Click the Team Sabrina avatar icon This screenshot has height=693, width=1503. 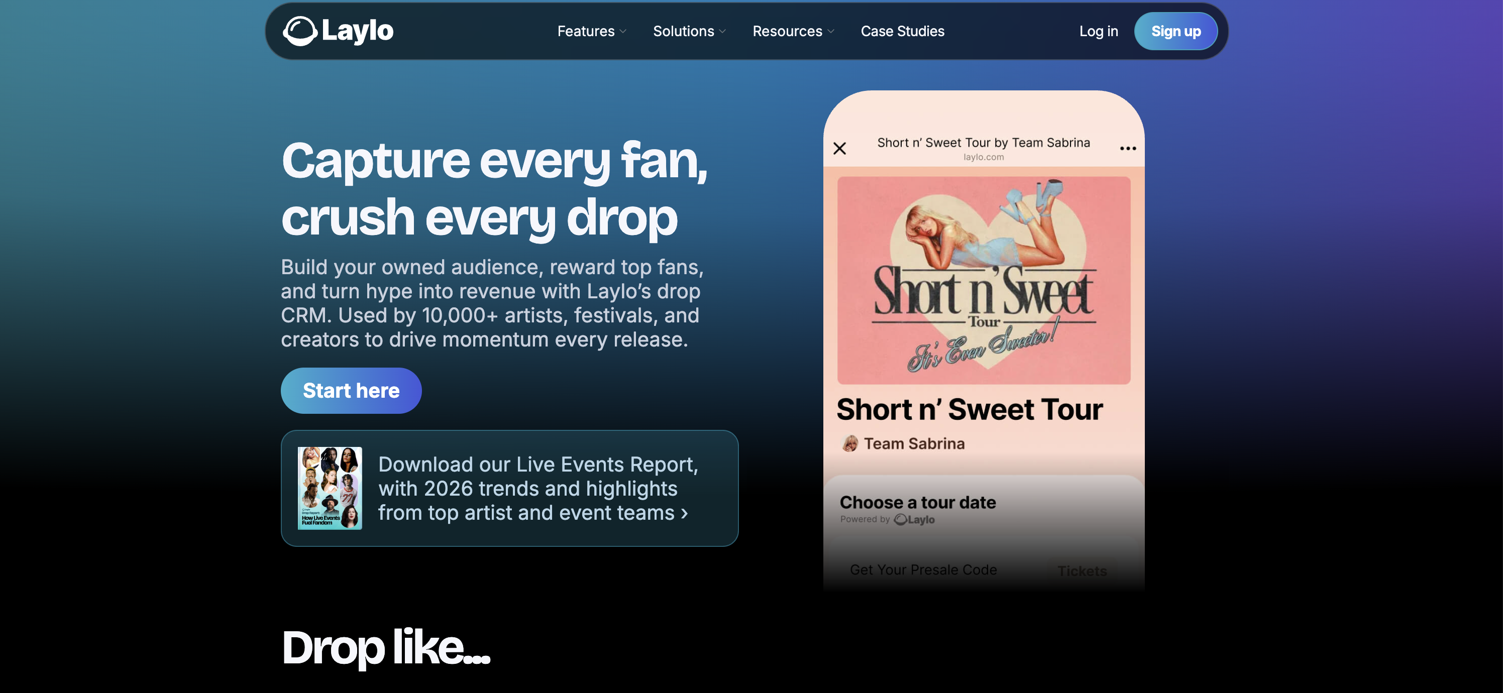pos(850,443)
